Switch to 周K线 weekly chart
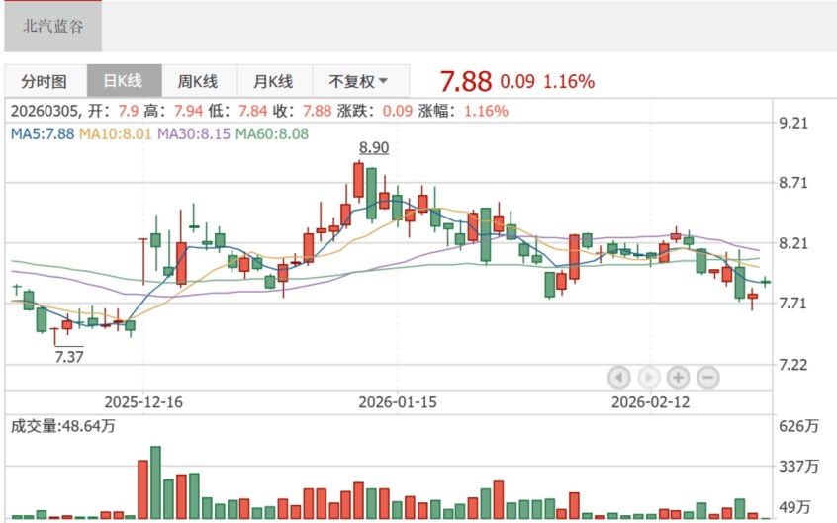837x523 pixels. 198,81
